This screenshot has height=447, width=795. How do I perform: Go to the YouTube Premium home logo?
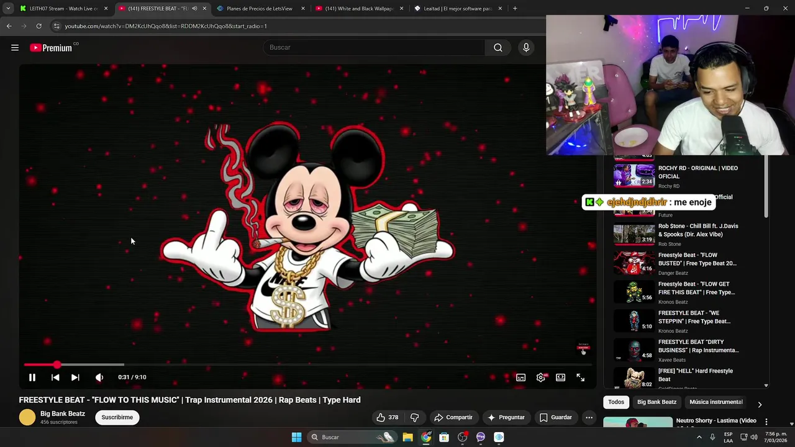point(51,48)
